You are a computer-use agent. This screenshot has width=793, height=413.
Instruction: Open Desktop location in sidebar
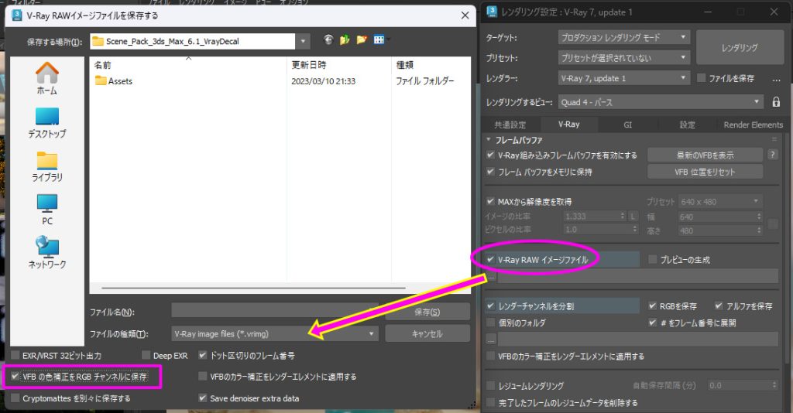pyautogui.click(x=46, y=123)
